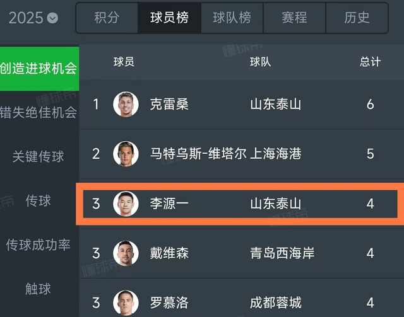Click 罗慕洛's player avatar
The width and height of the screenshot is (404, 317).
(x=126, y=302)
